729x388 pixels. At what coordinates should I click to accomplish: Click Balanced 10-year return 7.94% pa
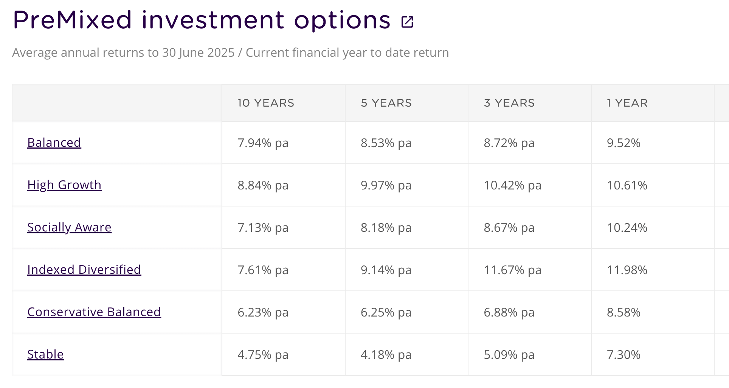pyautogui.click(x=263, y=143)
